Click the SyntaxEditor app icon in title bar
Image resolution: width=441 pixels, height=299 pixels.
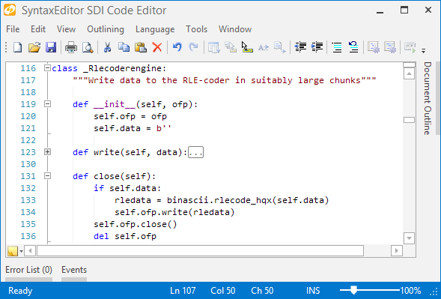tap(10, 10)
